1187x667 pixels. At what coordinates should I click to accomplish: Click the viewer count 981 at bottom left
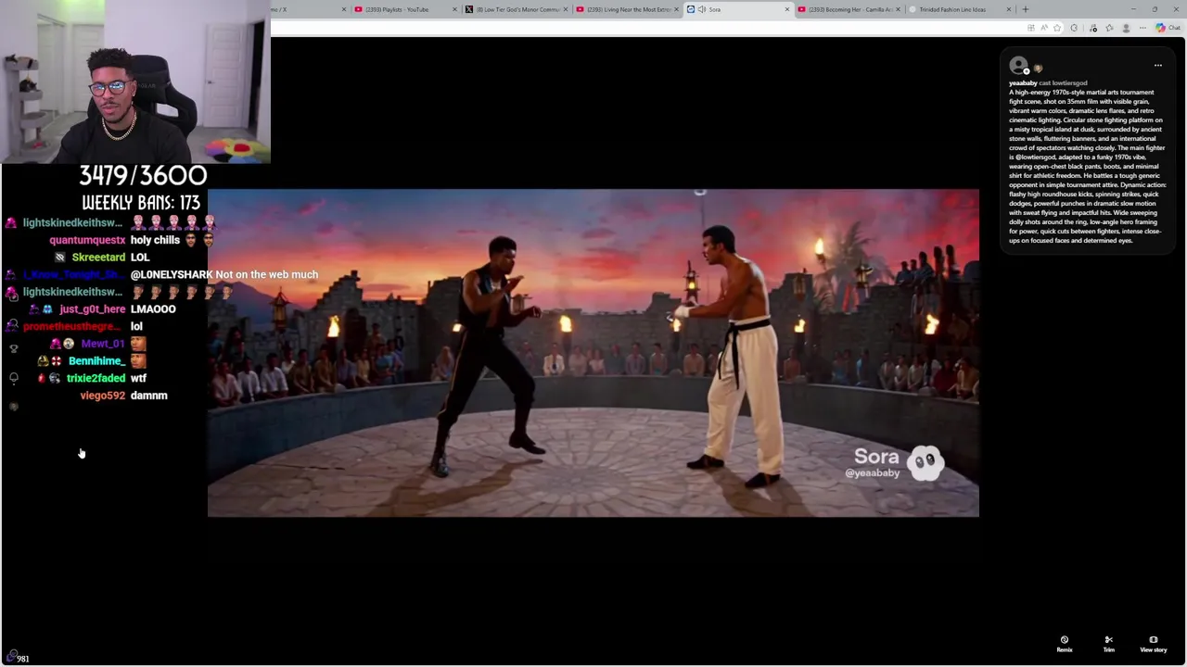(x=22, y=659)
